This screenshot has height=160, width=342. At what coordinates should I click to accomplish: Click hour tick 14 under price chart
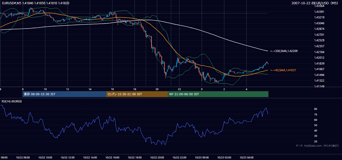pos(90,89)
